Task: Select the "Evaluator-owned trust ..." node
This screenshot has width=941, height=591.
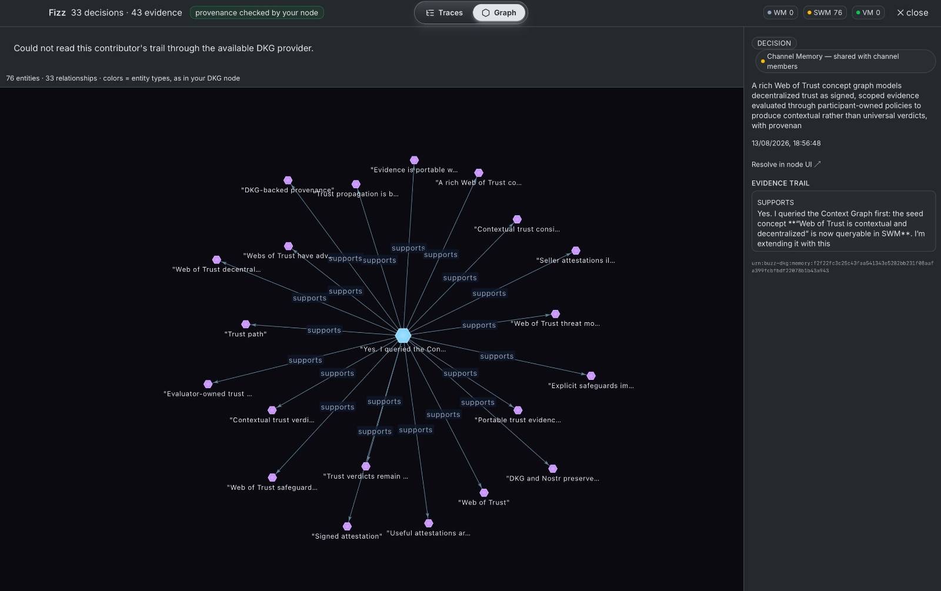Action: pos(208,384)
